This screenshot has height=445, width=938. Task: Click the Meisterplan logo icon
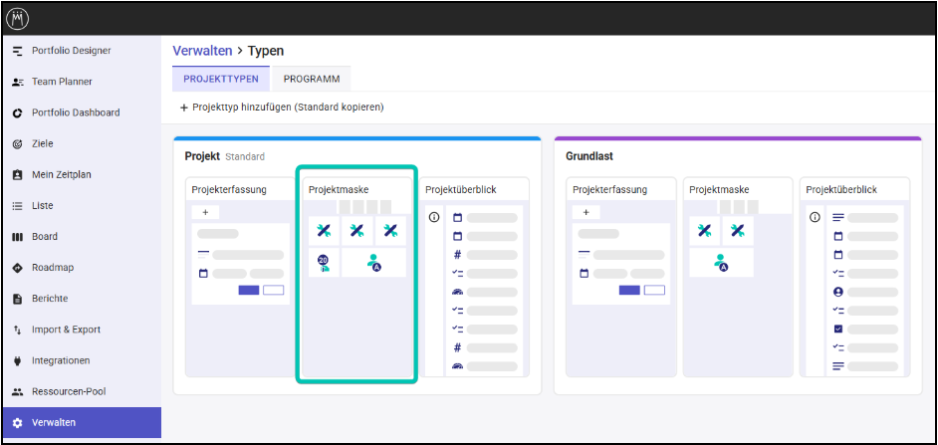(19, 19)
